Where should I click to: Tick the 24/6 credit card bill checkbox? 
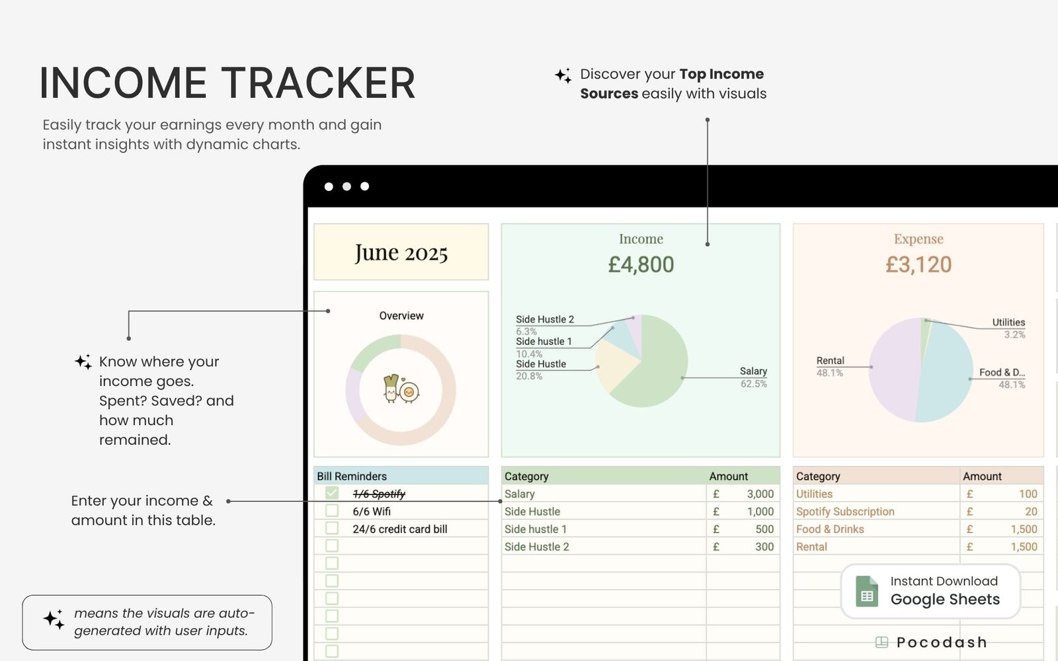(332, 528)
